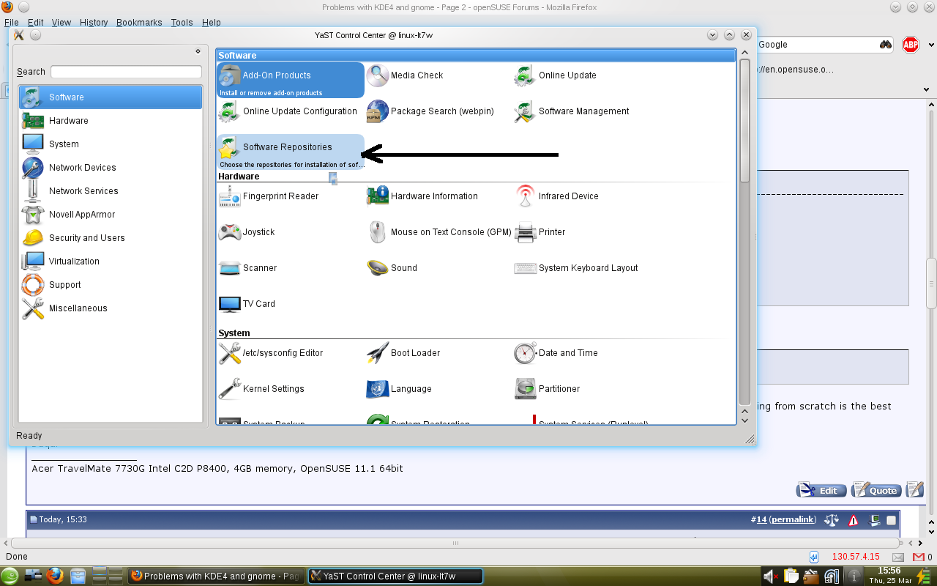Switch to Firefox taskbar entry

[x=216, y=576]
